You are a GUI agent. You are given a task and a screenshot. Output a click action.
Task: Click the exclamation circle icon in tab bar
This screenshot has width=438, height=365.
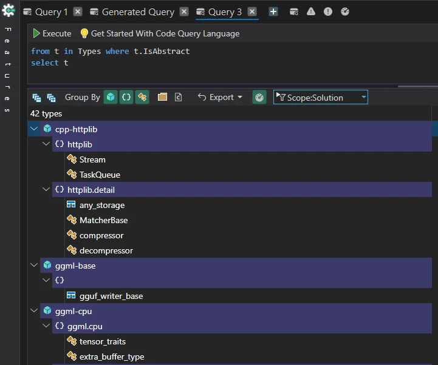[x=328, y=12]
